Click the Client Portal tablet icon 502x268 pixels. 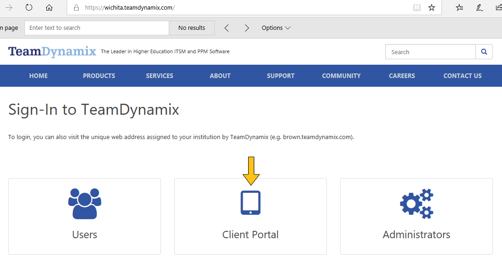pyautogui.click(x=251, y=203)
